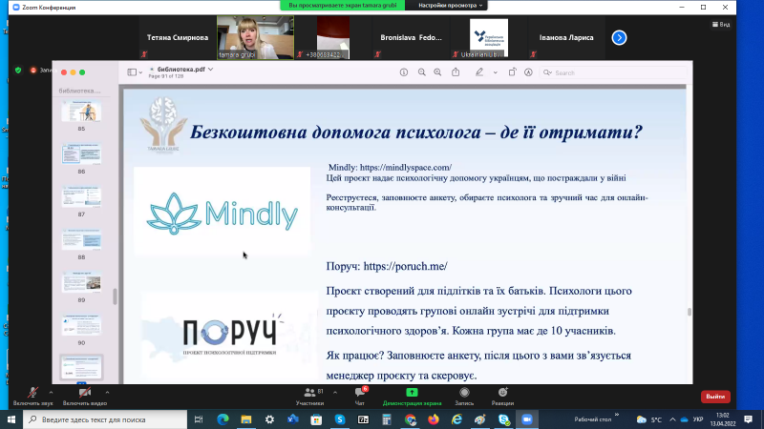Select Іванова Лариса participant tile
Viewport: 764px width, 429px height.
coord(566,37)
